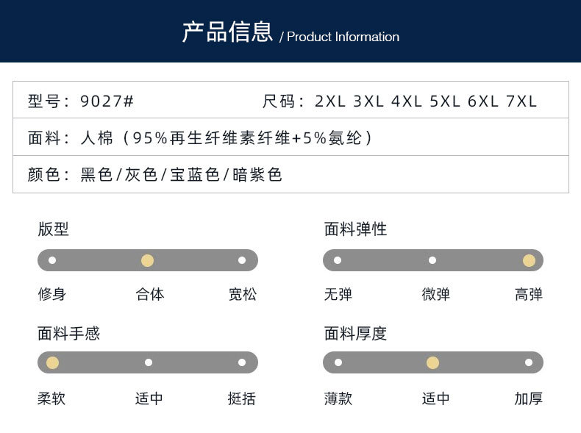Click the gold 高弹 dot on elasticity bar
This screenshot has width=581, height=433.
pyautogui.click(x=529, y=260)
